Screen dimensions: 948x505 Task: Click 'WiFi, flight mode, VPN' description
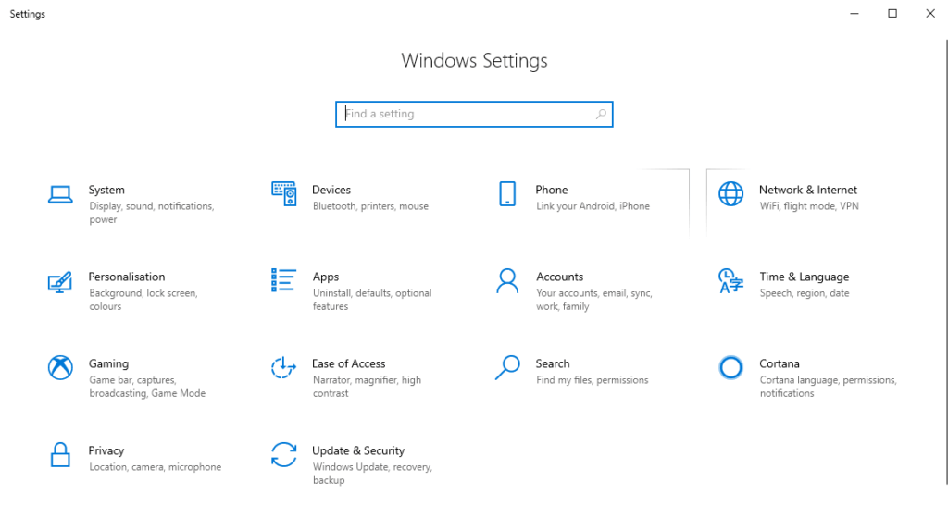point(809,206)
